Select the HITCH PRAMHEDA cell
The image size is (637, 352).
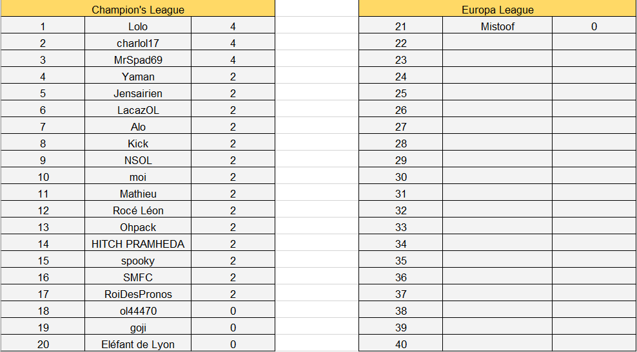[x=138, y=244]
